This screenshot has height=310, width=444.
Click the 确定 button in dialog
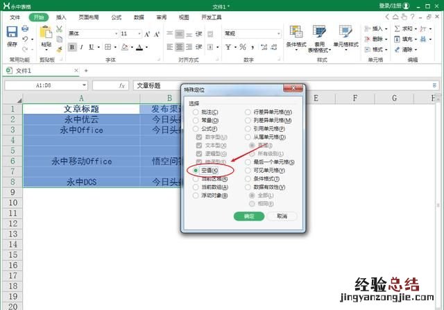[x=249, y=216]
